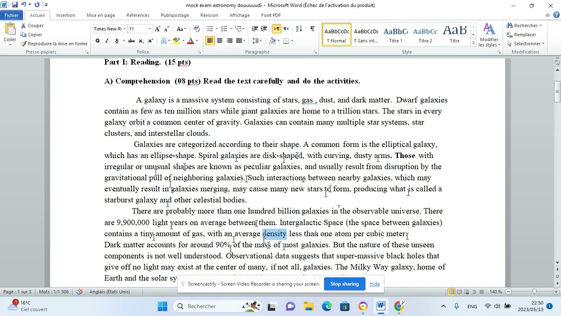
Task: Activate Reproduire la mise en forme
Action: click(x=54, y=43)
